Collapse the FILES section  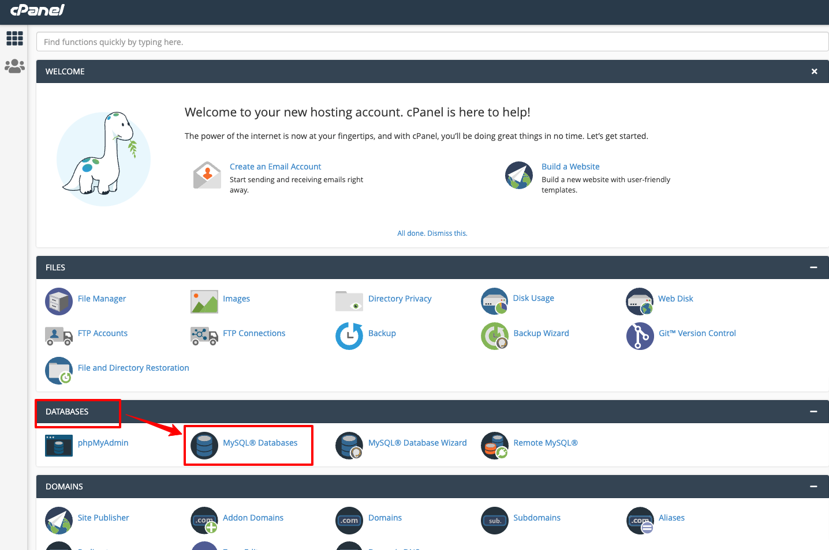813,267
